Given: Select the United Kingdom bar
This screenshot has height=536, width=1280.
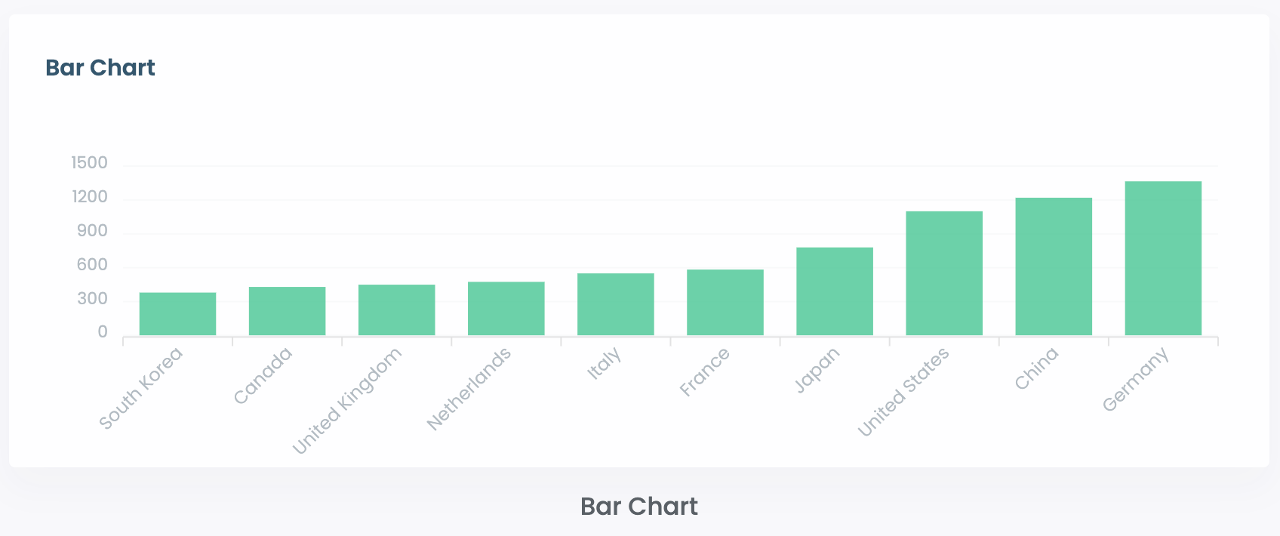Looking at the screenshot, I should pyautogui.click(x=396, y=310).
